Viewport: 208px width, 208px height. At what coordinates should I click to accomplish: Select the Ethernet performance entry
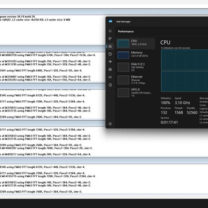(x=136, y=80)
